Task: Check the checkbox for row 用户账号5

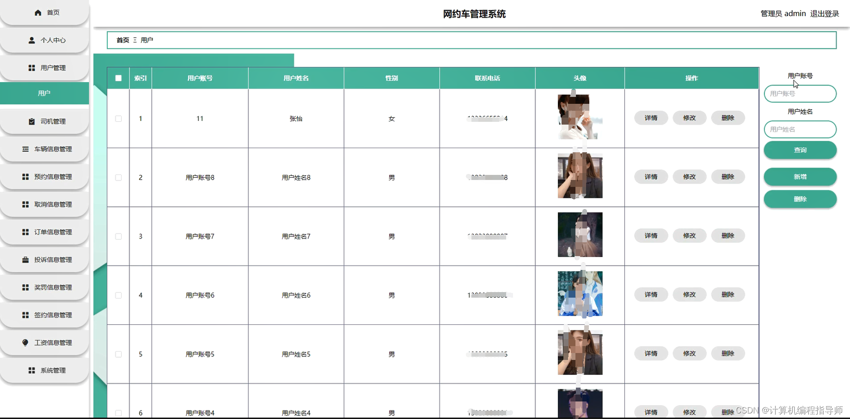Action: (x=118, y=354)
